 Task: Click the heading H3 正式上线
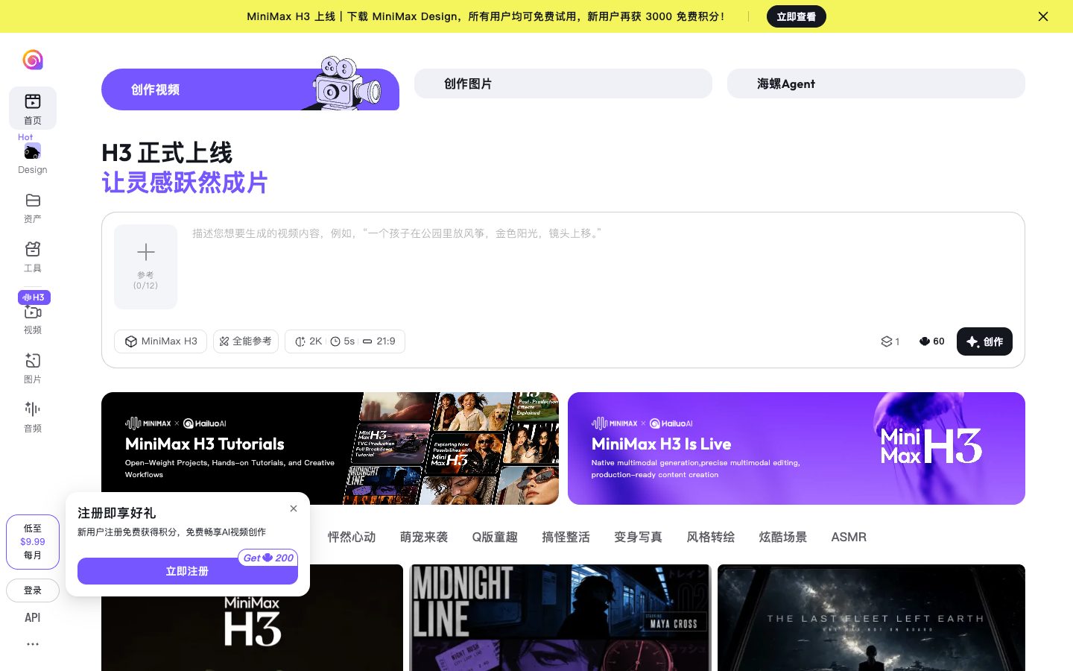pos(167,153)
